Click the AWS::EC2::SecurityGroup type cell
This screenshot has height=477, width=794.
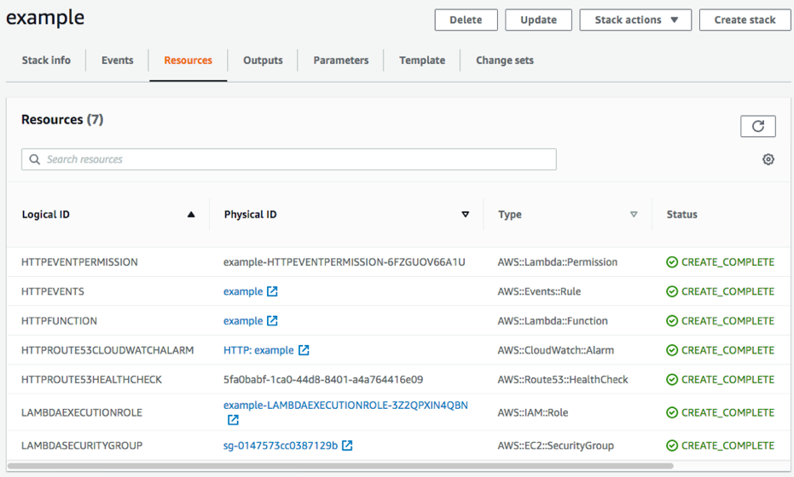(x=555, y=445)
